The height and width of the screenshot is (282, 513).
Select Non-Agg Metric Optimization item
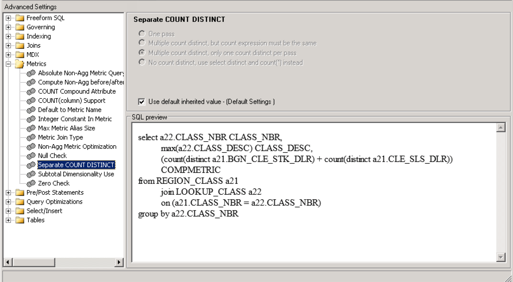pyautogui.click(x=77, y=146)
